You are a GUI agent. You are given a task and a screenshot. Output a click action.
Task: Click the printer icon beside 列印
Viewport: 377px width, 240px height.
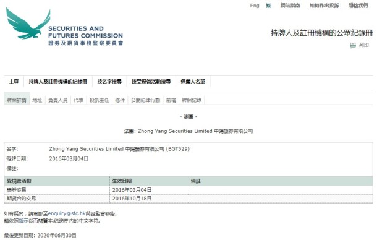[x=353, y=45]
